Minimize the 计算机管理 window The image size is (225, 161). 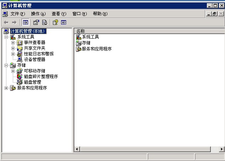209,6
